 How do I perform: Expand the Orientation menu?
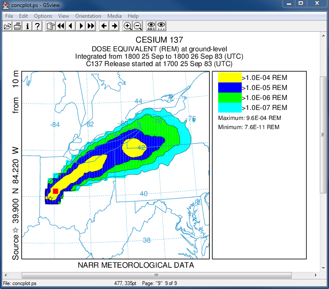[x=88, y=16]
